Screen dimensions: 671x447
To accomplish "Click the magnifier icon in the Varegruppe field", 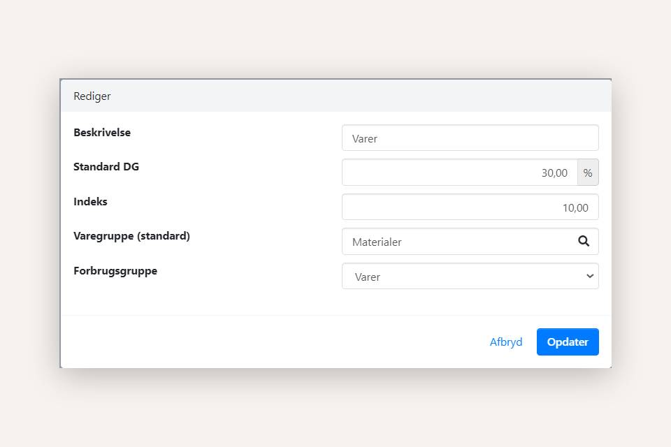I will (x=584, y=242).
